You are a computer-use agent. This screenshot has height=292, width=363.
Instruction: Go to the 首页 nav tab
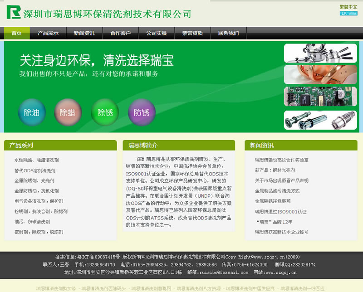click(17, 33)
